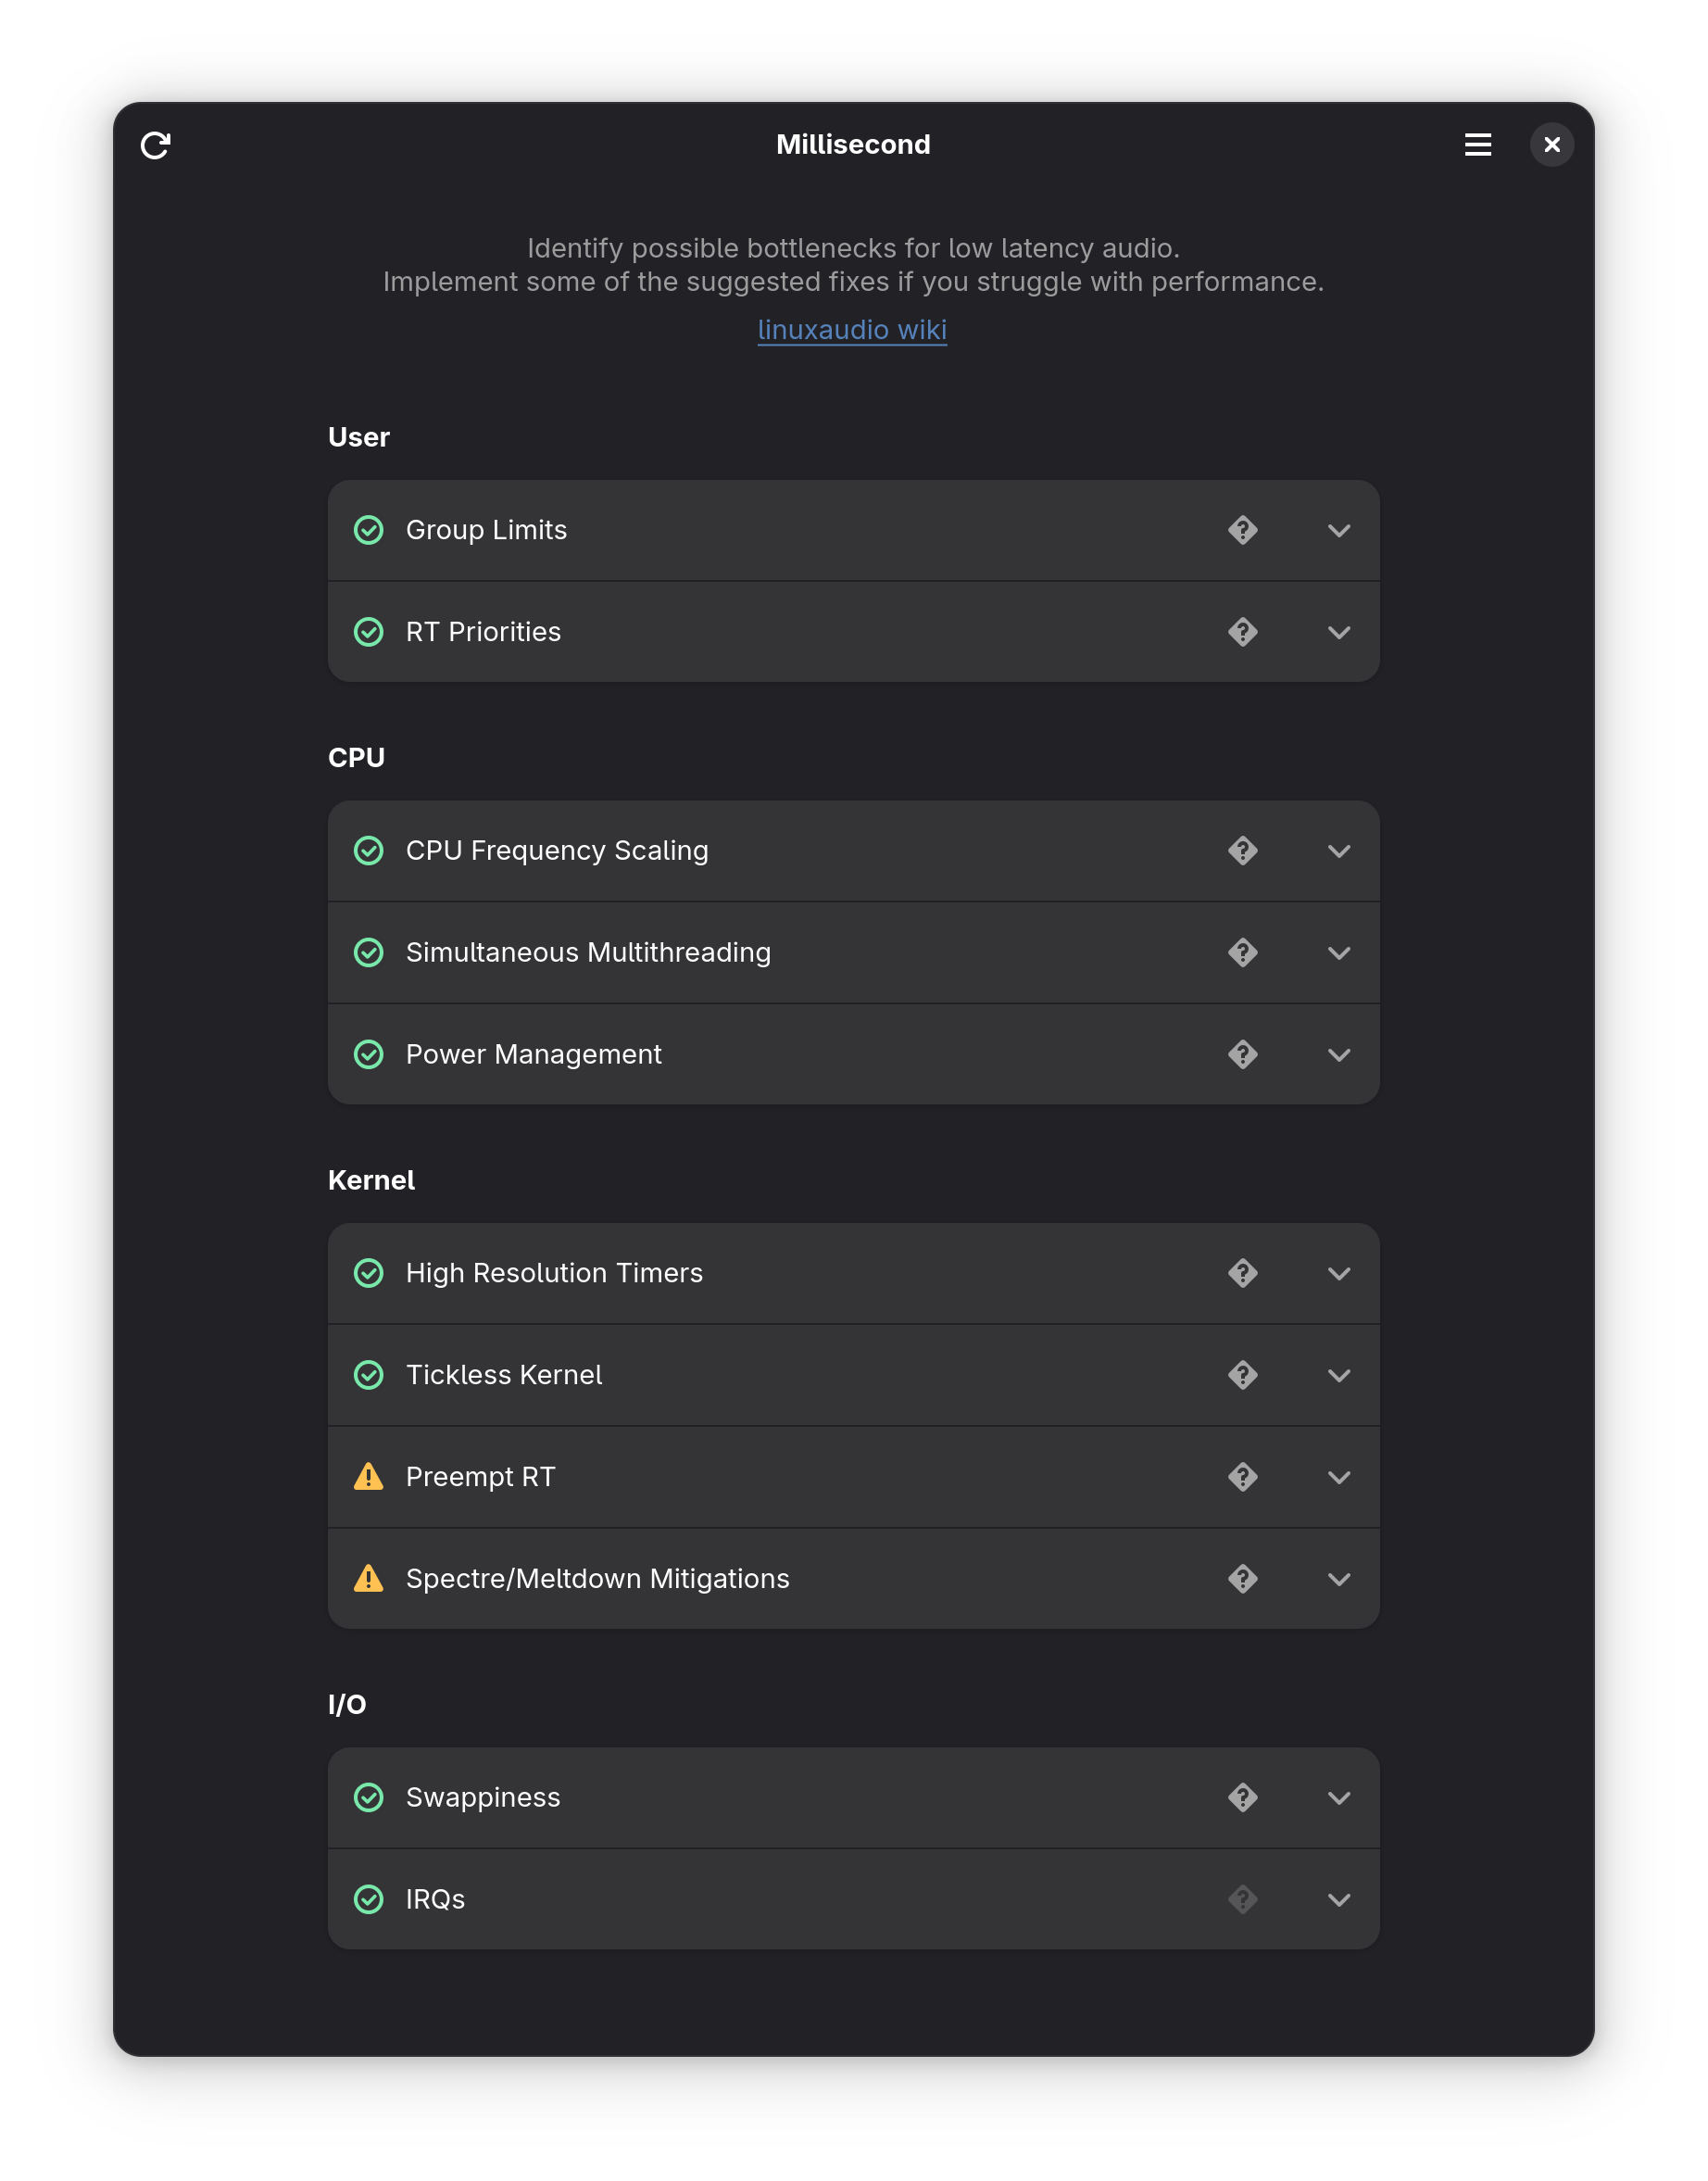Open the hamburger main menu
Screen dimensions: 1708x2181
[1477, 145]
